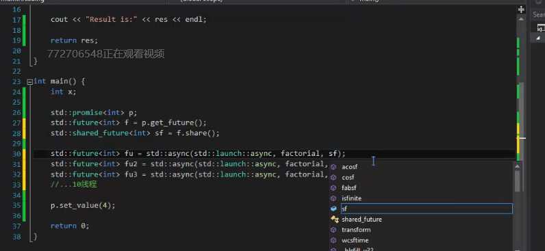
Task: Select the cosf function icon in suggestions
Action: [x=333, y=177]
